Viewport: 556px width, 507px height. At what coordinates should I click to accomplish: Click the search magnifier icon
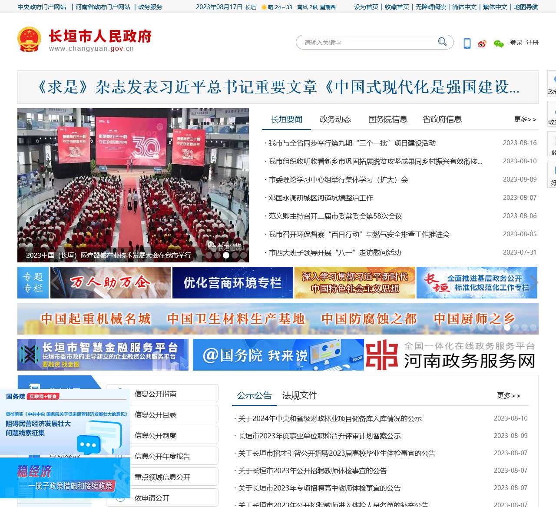[x=442, y=42]
